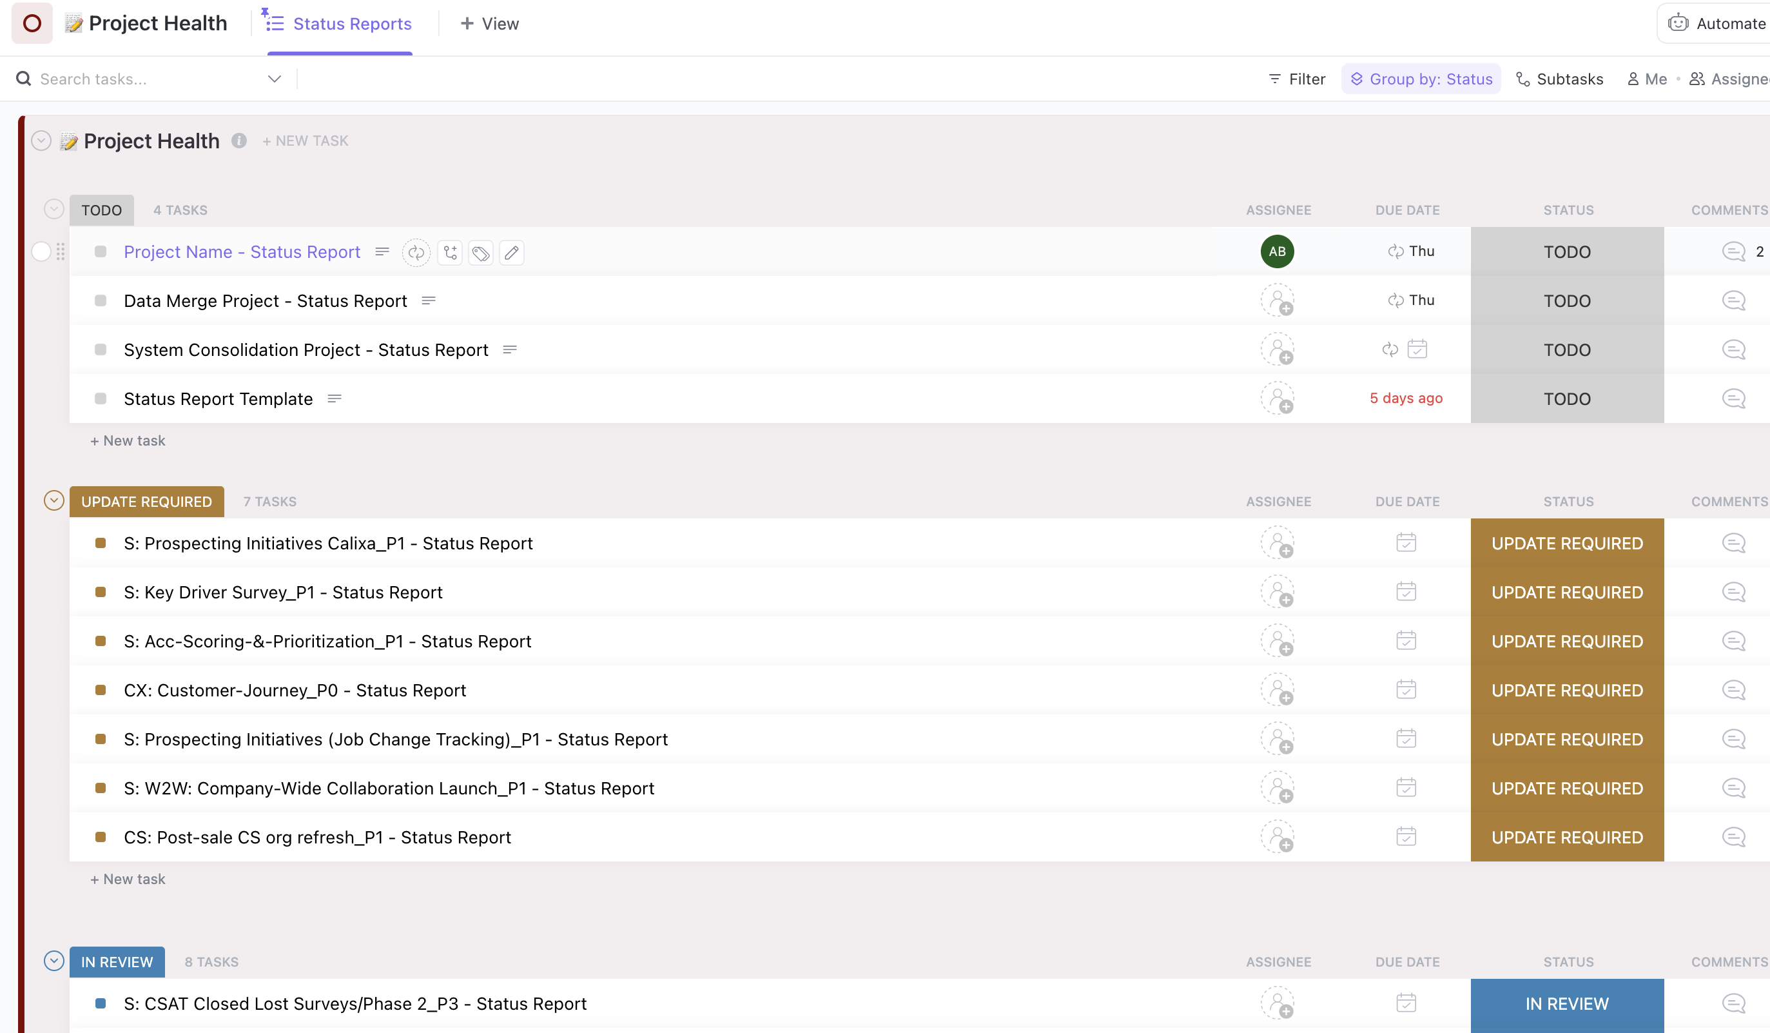The width and height of the screenshot is (1770, 1033).
Task: Set due date for Key Driver Survey_P1
Action: tap(1406, 592)
